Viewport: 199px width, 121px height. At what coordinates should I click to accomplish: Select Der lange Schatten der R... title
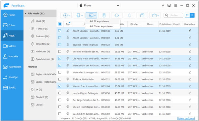point(86,100)
